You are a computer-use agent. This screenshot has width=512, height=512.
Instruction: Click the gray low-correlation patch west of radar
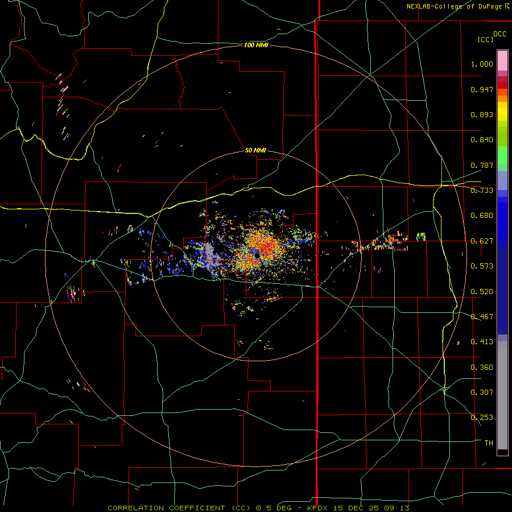[x=210, y=257]
